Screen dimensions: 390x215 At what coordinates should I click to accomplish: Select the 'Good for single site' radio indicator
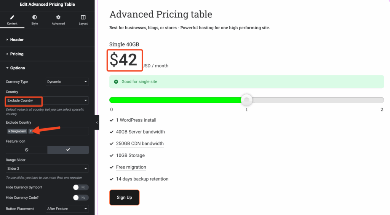point(116,81)
